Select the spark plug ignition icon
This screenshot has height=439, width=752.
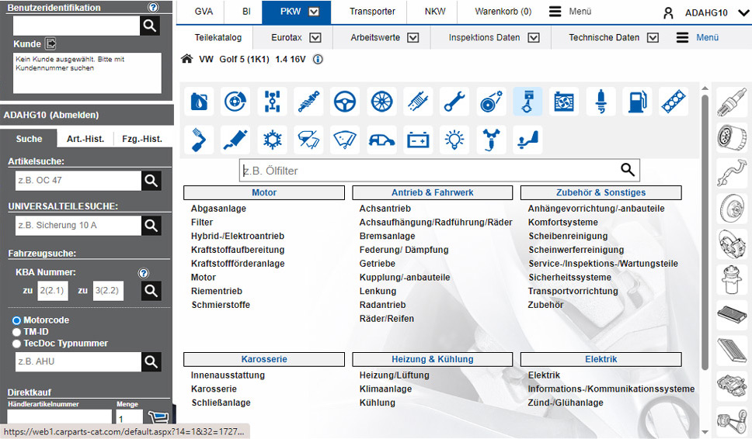click(x=601, y=102)
